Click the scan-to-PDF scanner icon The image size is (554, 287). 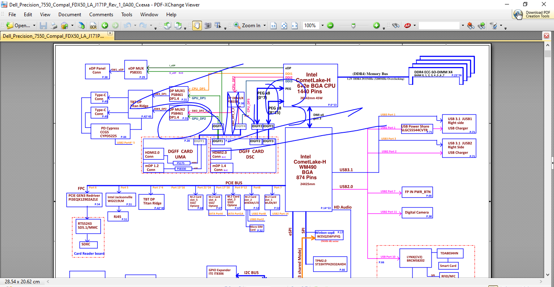(82, 25)
